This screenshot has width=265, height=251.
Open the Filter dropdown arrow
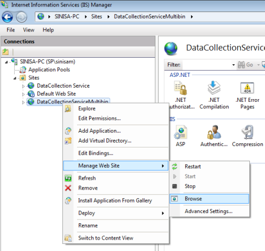coord(234,65)
